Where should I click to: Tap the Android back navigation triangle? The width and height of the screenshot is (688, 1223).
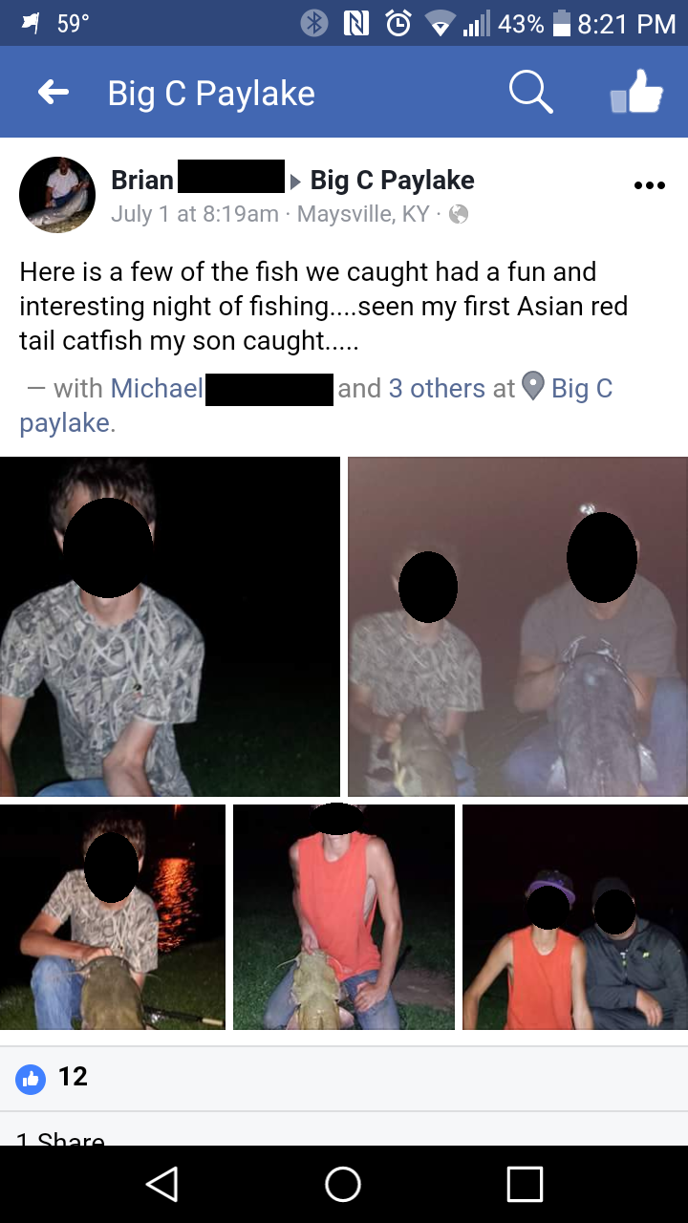(161, 1184)
